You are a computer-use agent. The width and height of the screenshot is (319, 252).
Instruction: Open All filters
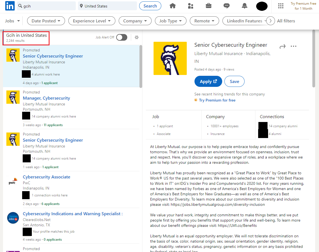pos(286,21)
